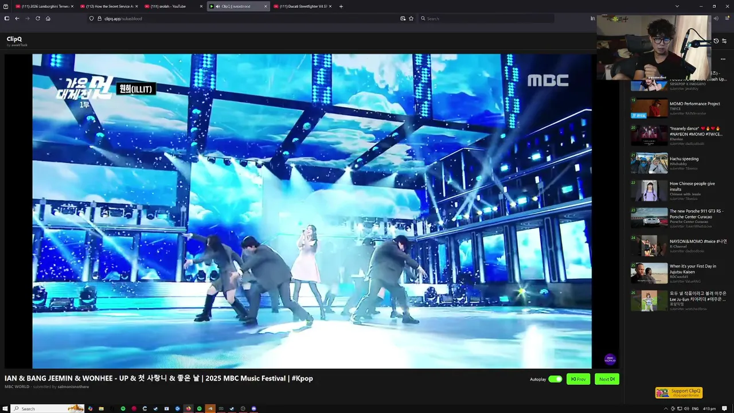This screenshot has height=413, width=734.
Task: Click the Support ClipQ donate button
Action: tap(679, 393)
